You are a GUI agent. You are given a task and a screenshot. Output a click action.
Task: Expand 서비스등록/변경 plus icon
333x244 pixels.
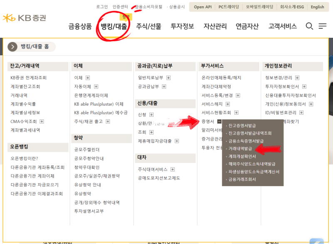[238, 95]
